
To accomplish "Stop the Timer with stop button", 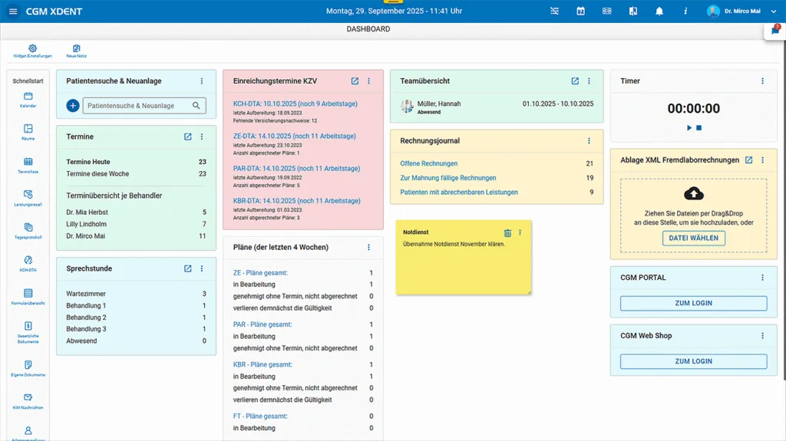I will click(699, 128).
